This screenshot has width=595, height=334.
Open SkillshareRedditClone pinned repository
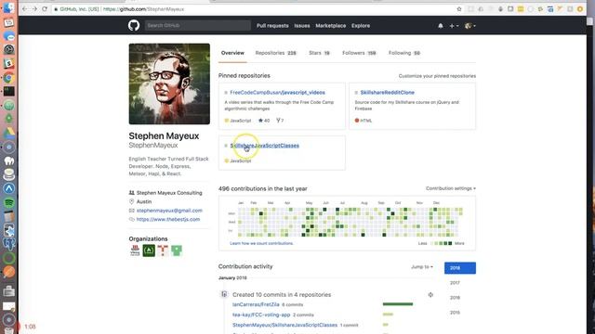click(387, 93)
